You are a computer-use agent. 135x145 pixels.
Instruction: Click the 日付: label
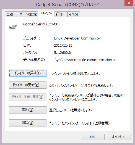pos(27,46)
